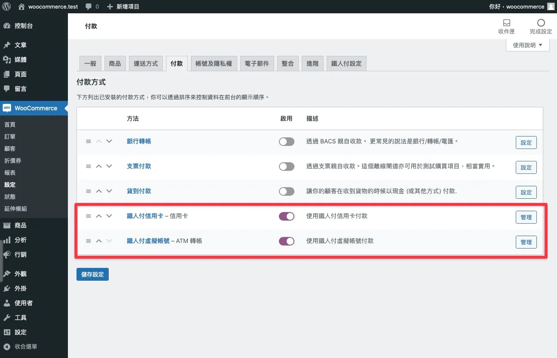Viewport: 557px width, 358px height.
Task: Enable the 銀行轉帳 payment toggle
Action: coord(286,142)
